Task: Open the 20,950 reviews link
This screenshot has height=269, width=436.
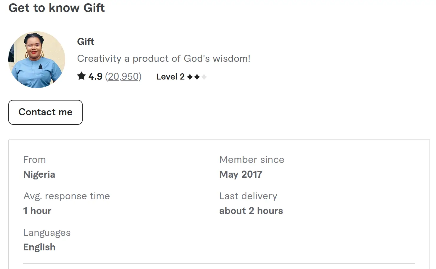Action: point(123,77)
